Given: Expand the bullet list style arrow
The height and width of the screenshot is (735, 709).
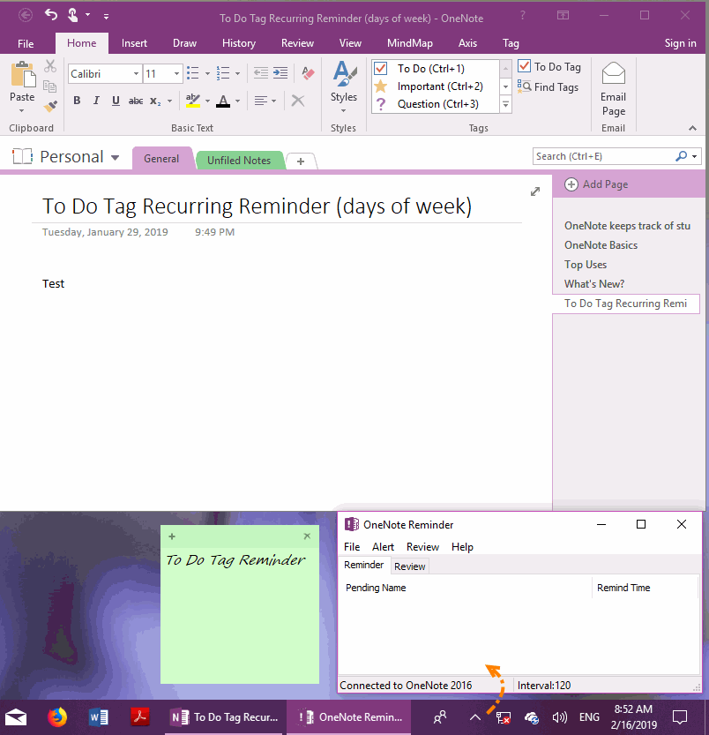Looking at the screenshot, I should coord(207,73).
